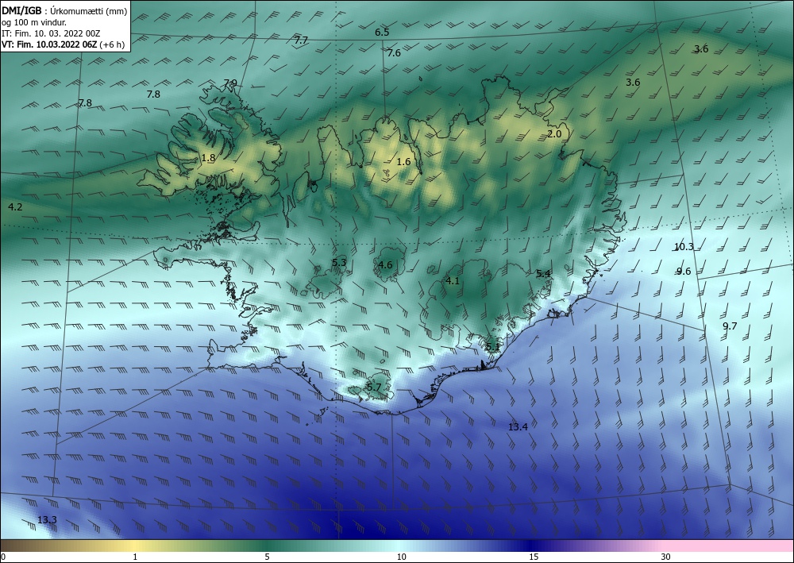This screenshot has height=563, width=794.
Task: Click the 7.9 value label
Action: tap(230, 83)
